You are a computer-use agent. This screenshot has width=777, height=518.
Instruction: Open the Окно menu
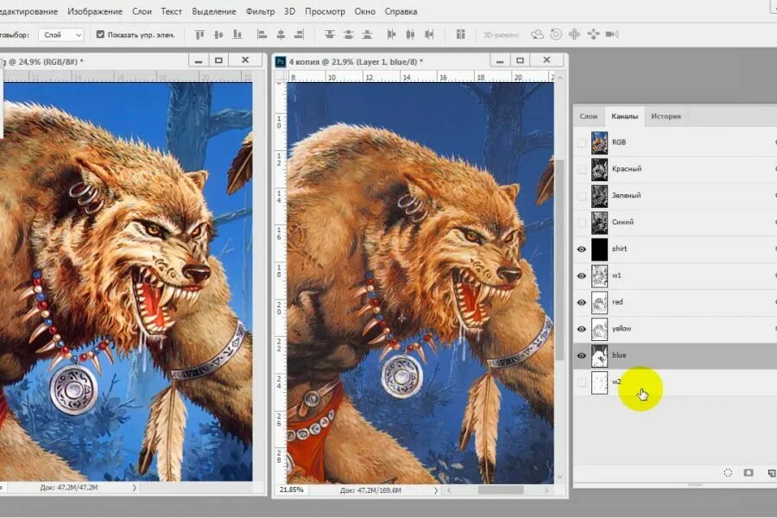pos(364,11)
